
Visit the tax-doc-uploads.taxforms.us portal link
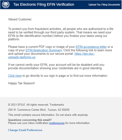[51, 55]
